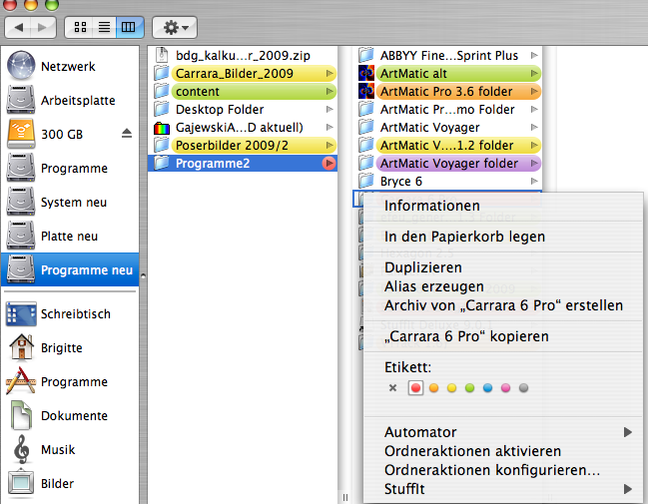Screen dimensions: 648x504
Task: Expand content folder arrow
Action: click(329, 91)
